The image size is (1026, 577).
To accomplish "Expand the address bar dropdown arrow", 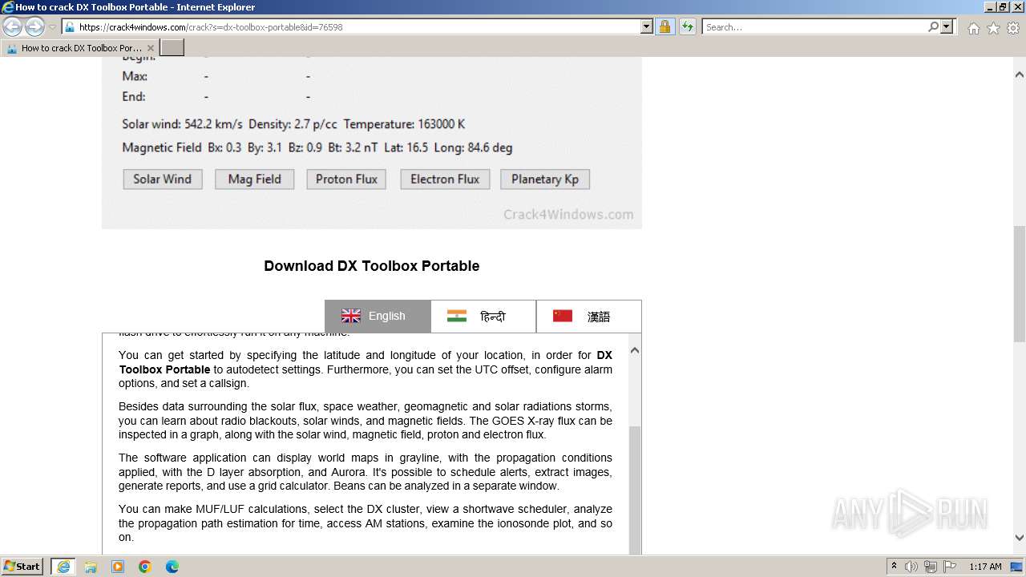I will 647,26.
